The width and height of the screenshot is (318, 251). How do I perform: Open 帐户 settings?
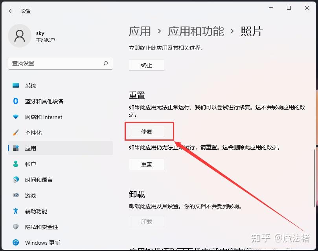[x=61, y=164]
